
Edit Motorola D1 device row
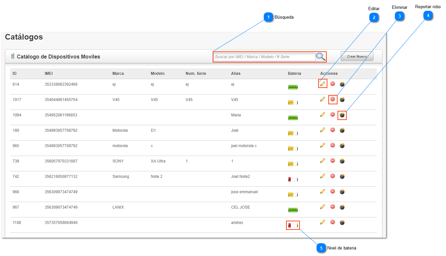pyautogui.click(x=322, y=130)
